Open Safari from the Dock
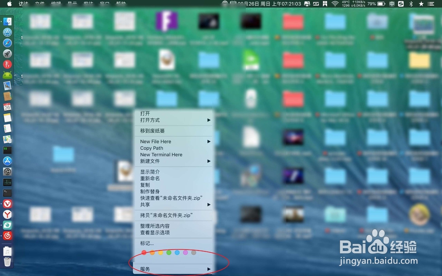442x276 pixels. 8,43
